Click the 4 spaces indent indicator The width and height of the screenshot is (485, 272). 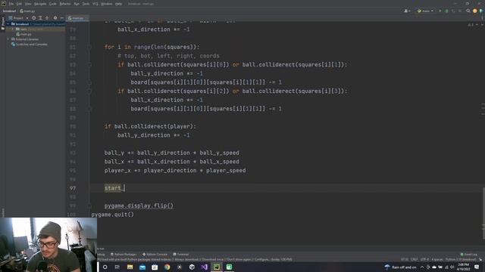pyautogui.click(x=437, y=260)
